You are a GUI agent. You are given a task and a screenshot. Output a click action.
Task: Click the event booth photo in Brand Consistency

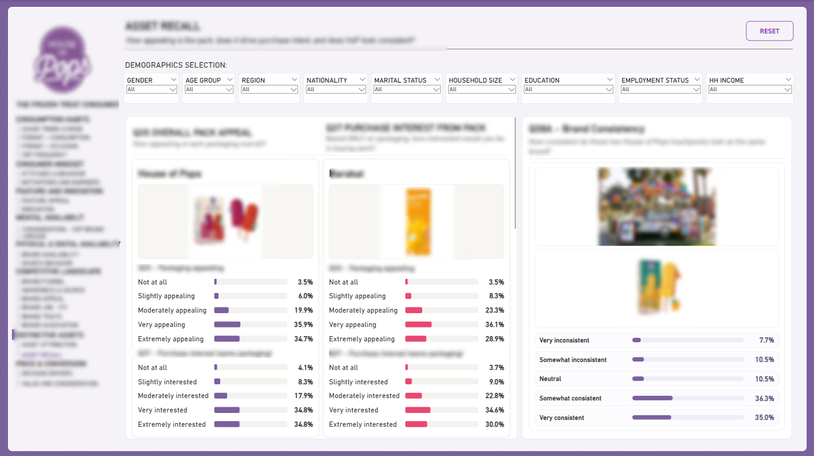coord(656,207)
